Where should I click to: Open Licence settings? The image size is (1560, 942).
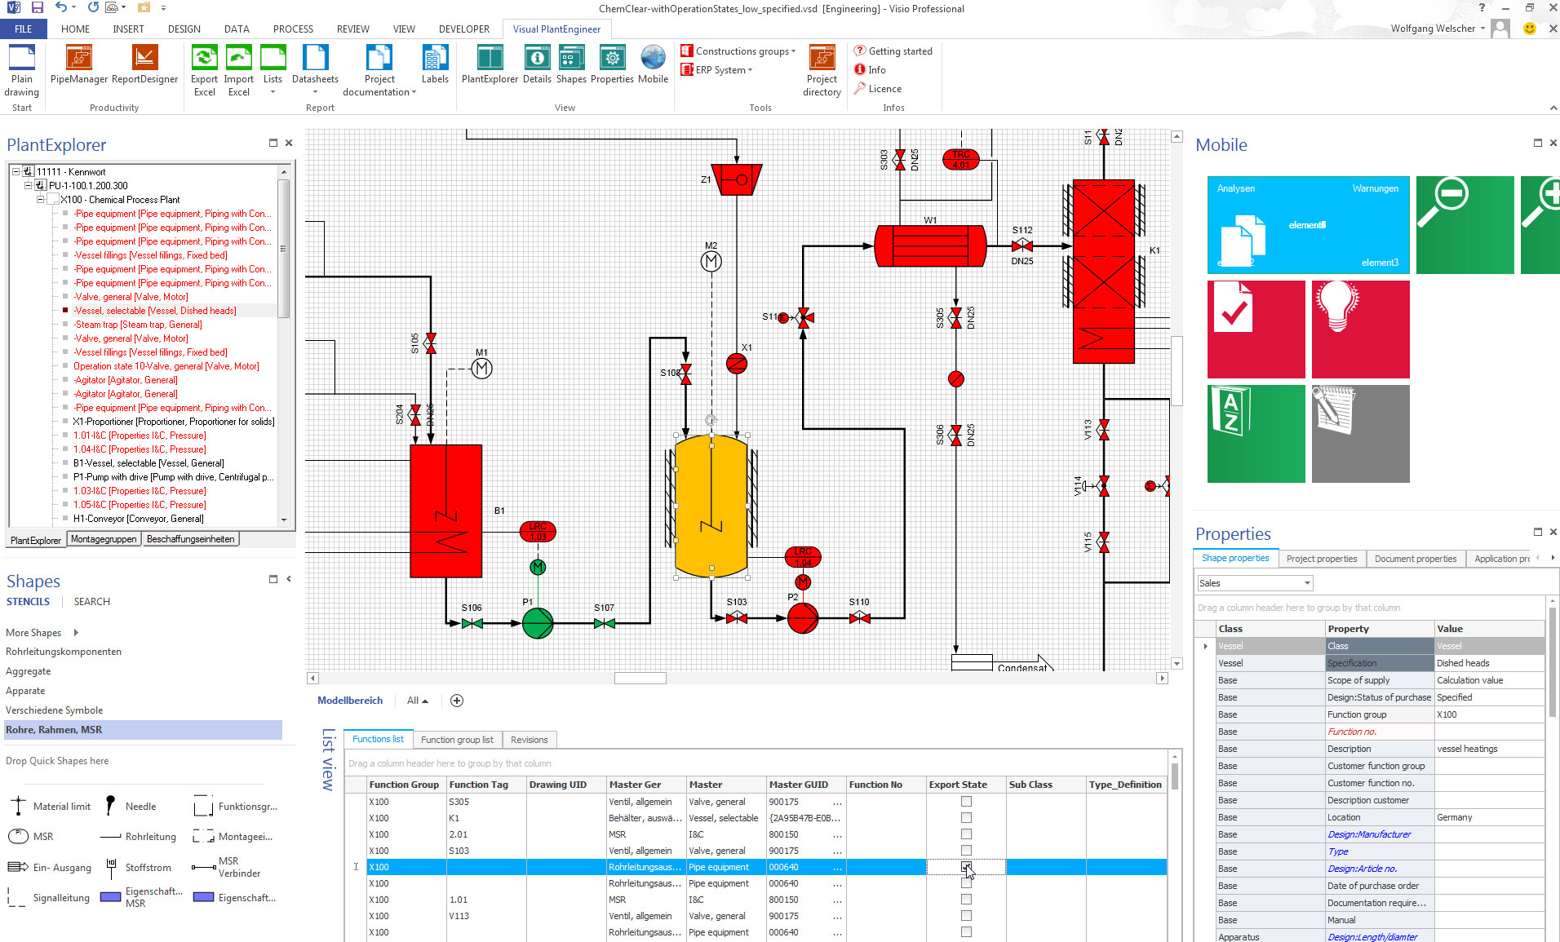coord(878,88)
